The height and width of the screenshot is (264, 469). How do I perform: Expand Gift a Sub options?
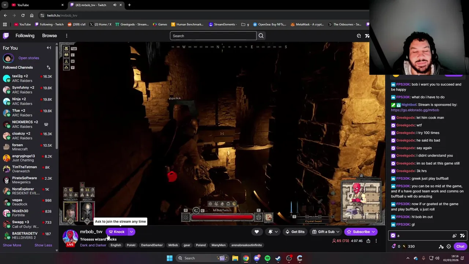click(338, 232)
